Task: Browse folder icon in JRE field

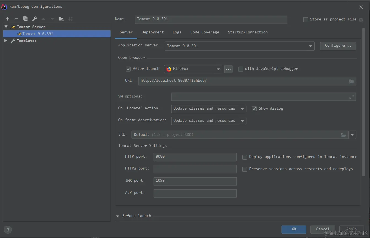Action: click(344, 135)
